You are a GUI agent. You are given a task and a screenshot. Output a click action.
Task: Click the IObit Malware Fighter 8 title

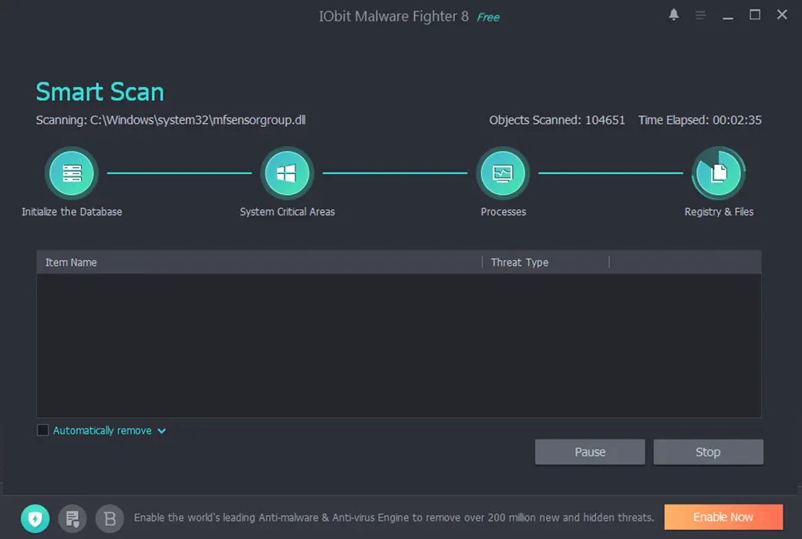coord(394,16)
